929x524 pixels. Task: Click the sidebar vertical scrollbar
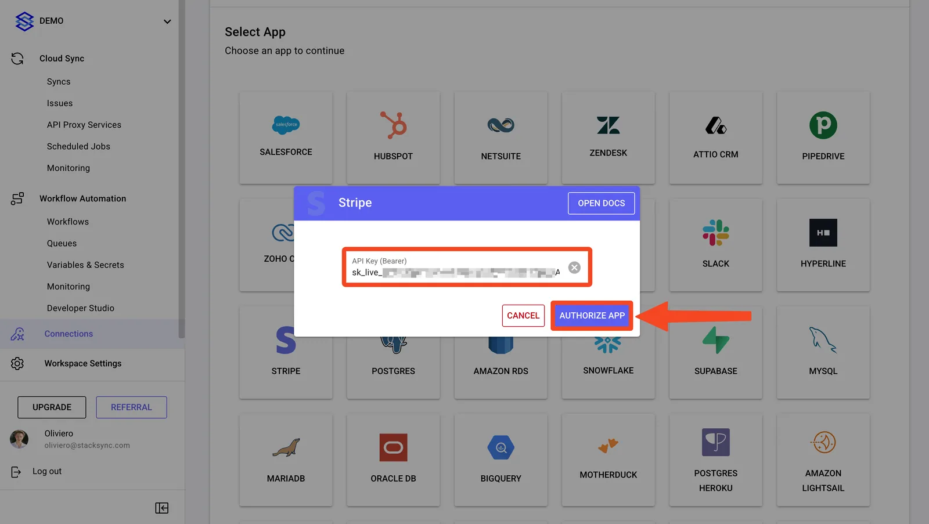tap(182, 168)
